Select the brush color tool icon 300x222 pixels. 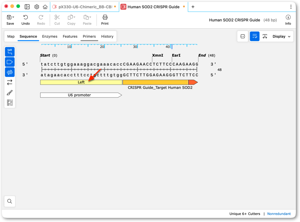[x=10, y=93]
